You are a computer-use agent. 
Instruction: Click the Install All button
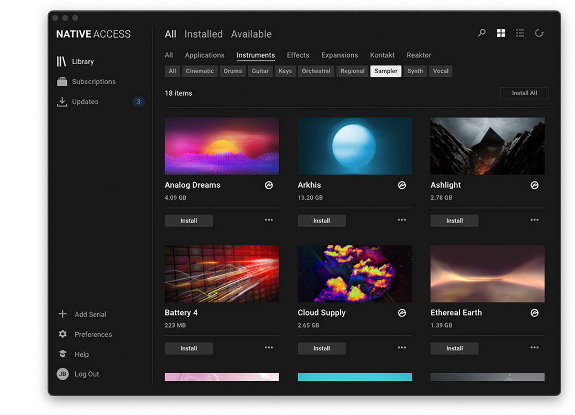524,93
